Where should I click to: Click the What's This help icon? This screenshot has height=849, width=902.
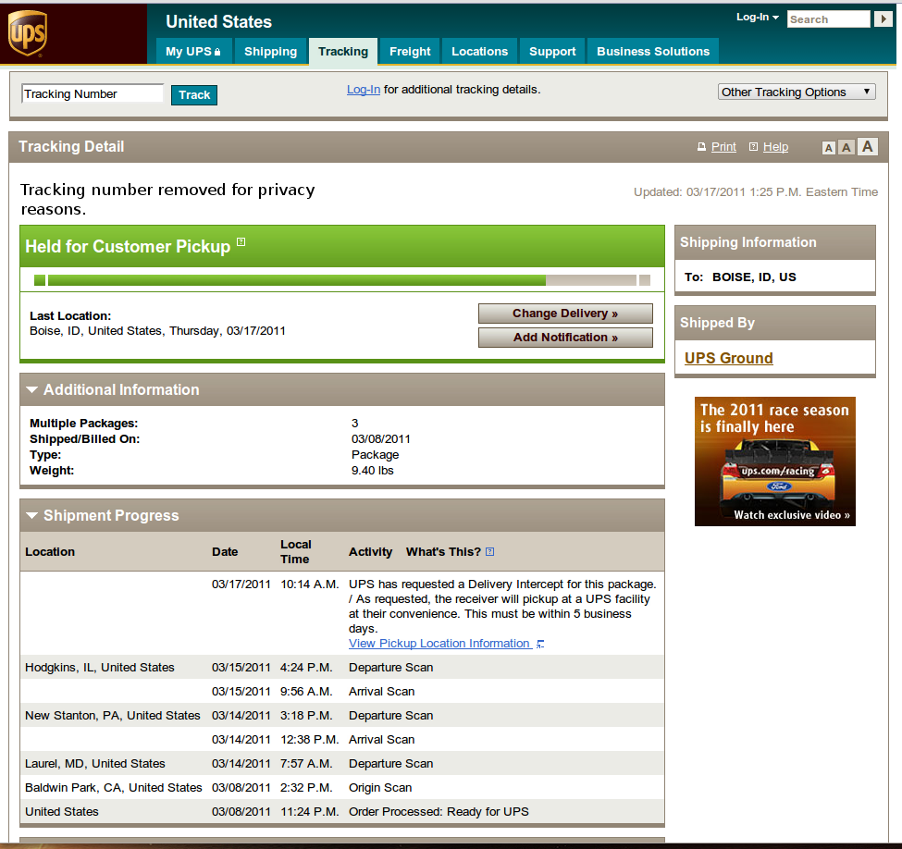click(489, 551)
